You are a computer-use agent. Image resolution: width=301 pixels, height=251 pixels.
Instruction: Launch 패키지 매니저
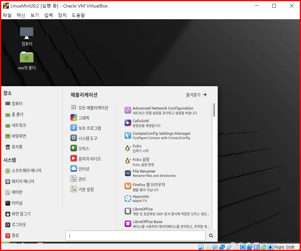(19, 181)
